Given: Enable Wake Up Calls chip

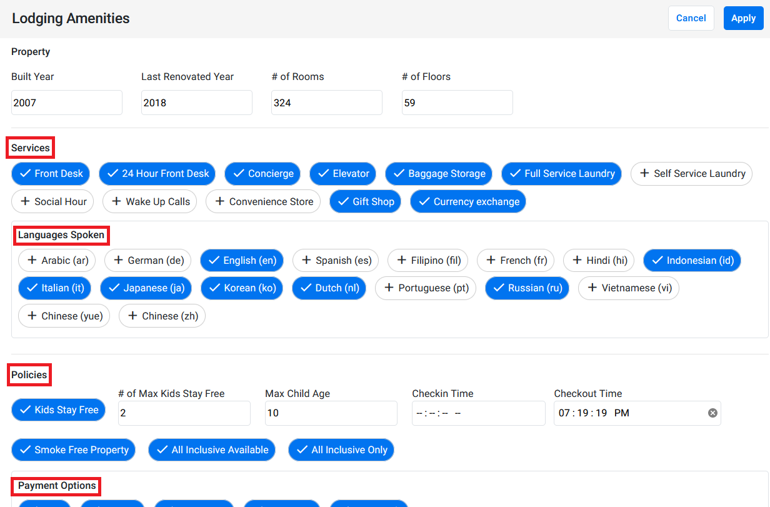Looking at the screenshot, I should click(x=150, y=201).
